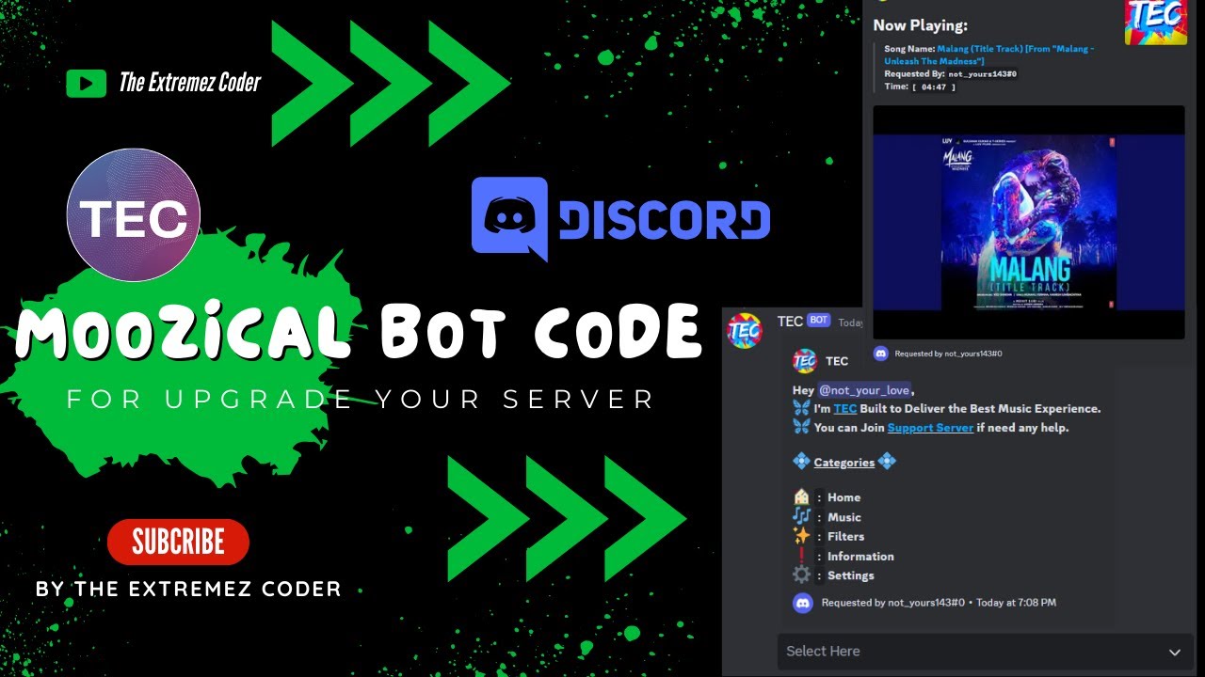Click the YouTube play icon beside The Extremez Coder
1205x677 pixels.
coord(86,83)
